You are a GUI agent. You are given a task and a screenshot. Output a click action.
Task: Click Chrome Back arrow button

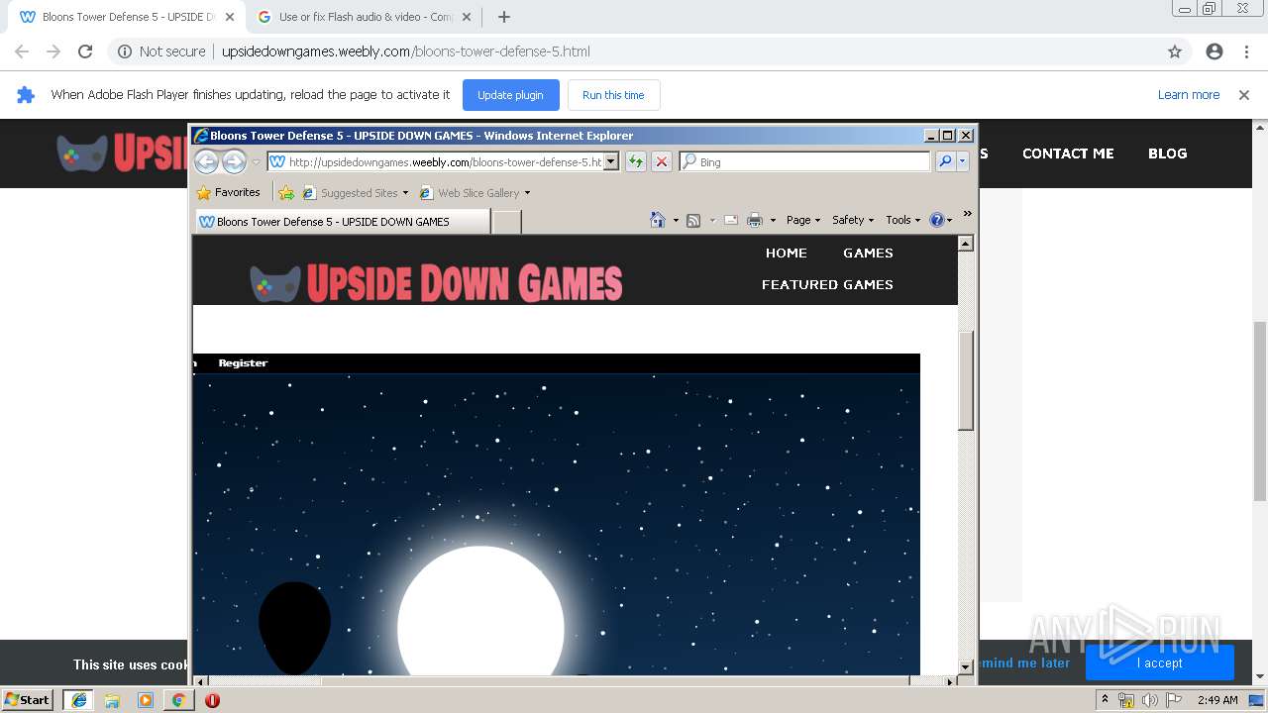(x=22, y=51)
